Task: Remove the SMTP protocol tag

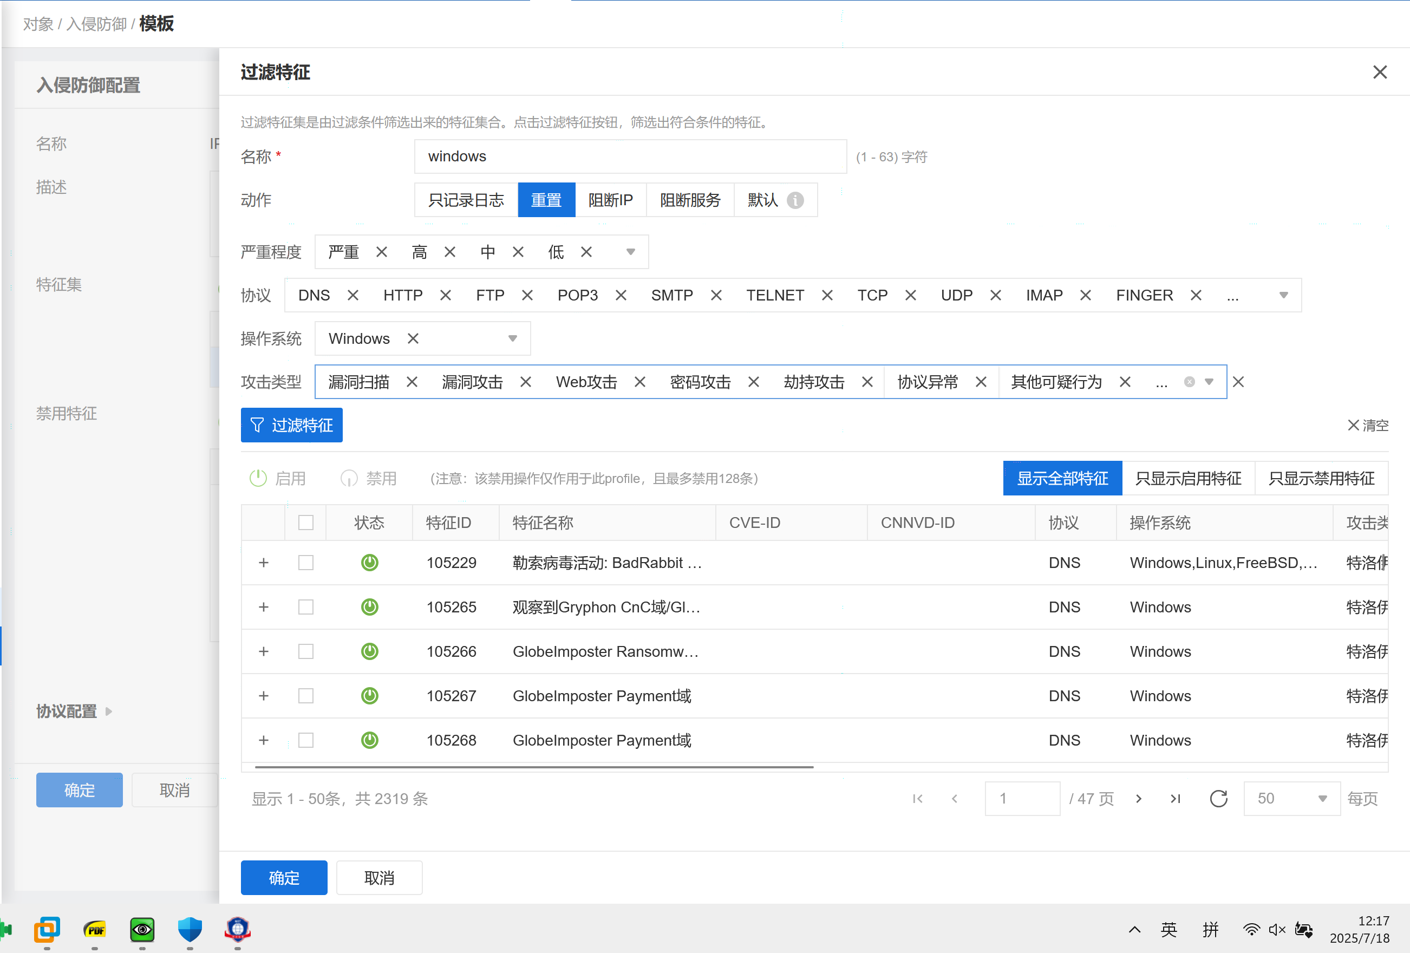Action: click(x=716, y=296)
